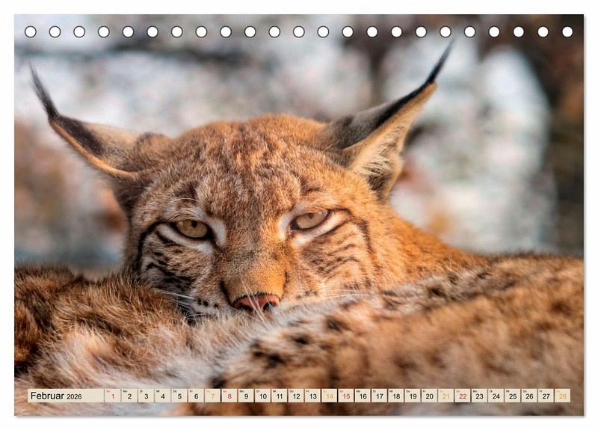Select day 25 in the calendar strip
The height and width of the screenshot is (430, 598).
tap(513, 396)
